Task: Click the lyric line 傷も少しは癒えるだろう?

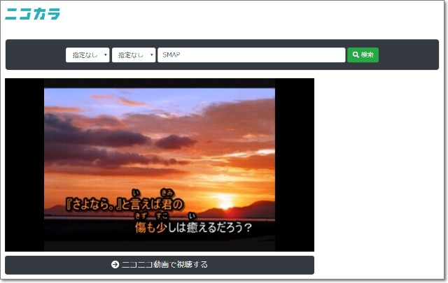Action: coord(194,228)
